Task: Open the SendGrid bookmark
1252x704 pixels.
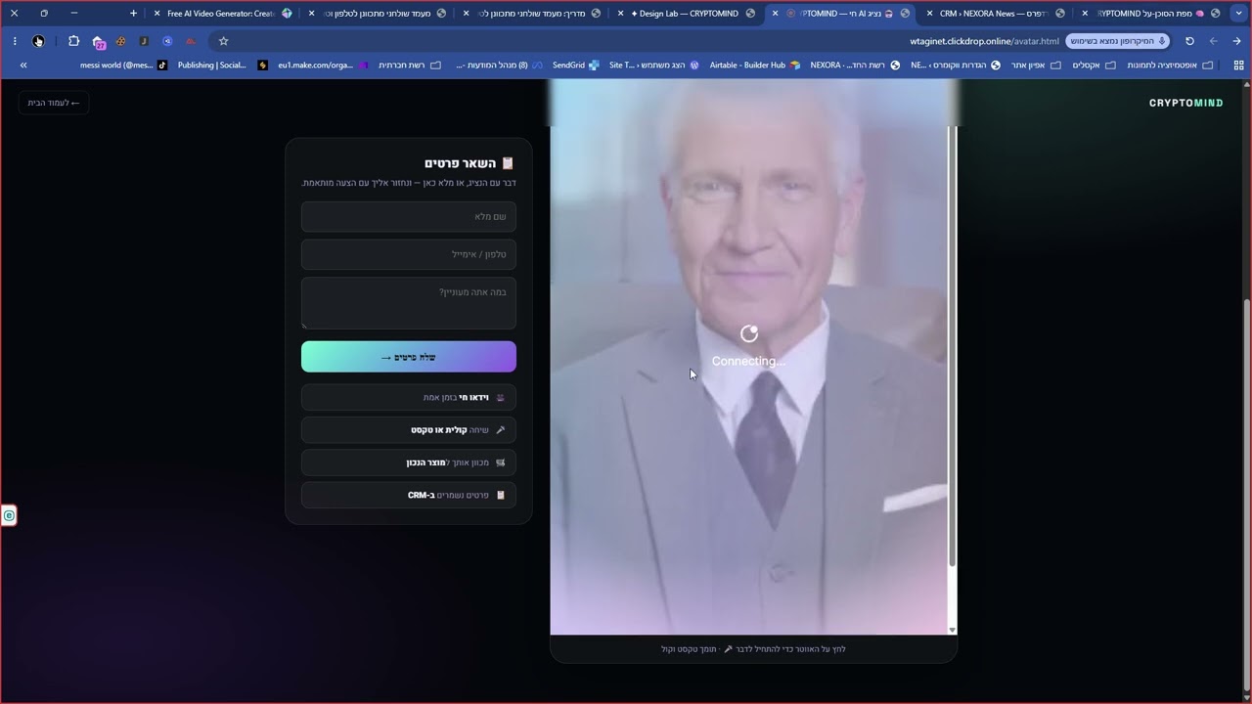Action: click(575, 66)
